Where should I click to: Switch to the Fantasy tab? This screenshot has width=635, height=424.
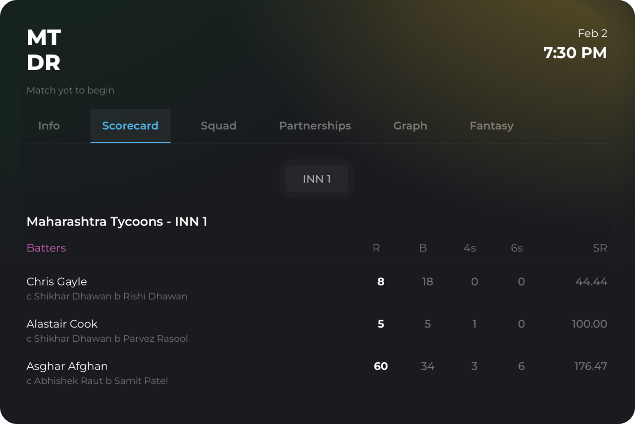click(491, 126)
